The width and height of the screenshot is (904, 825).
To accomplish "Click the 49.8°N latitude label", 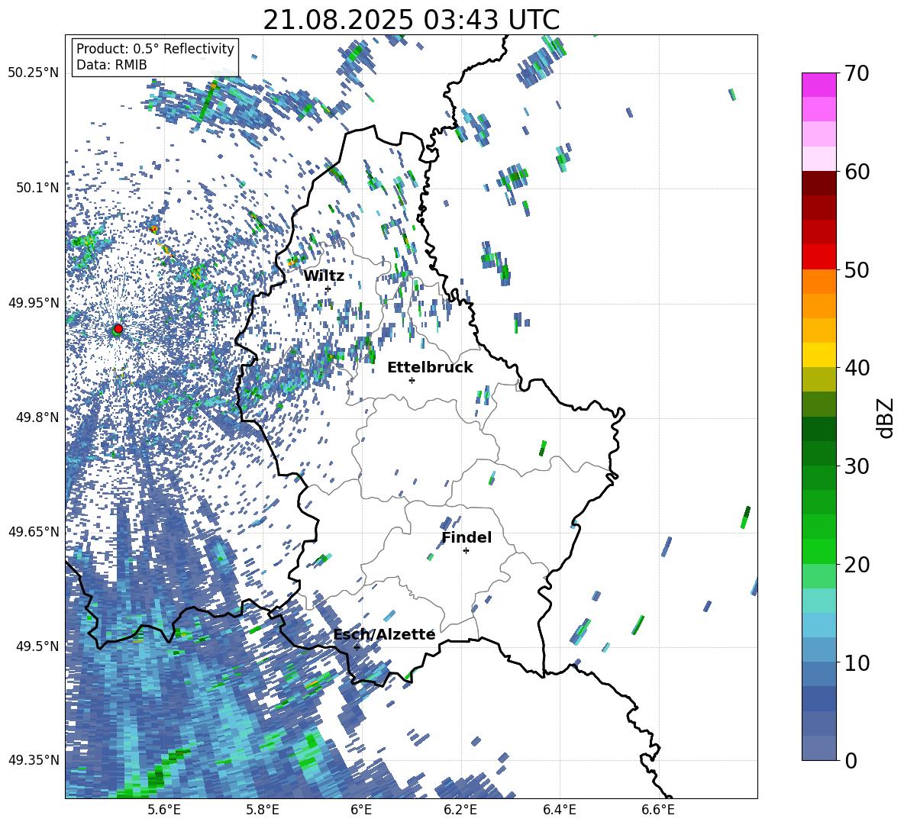I will (x=37, y=417).
